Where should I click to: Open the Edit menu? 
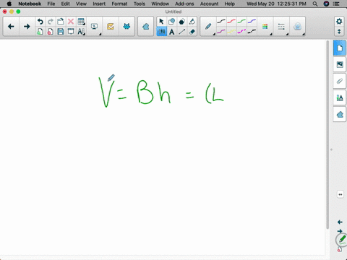point(65,4)
